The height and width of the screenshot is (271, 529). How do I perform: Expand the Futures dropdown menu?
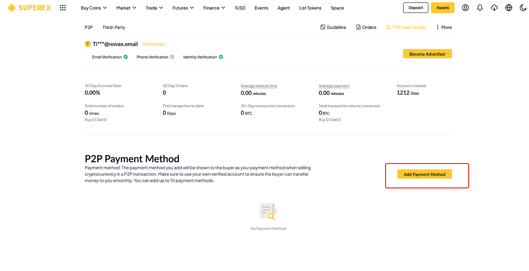[183, 8]
